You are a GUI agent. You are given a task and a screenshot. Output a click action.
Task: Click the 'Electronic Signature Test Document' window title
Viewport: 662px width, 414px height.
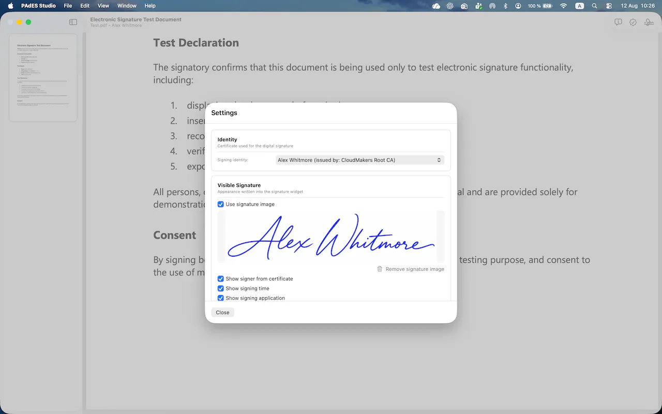136,20
